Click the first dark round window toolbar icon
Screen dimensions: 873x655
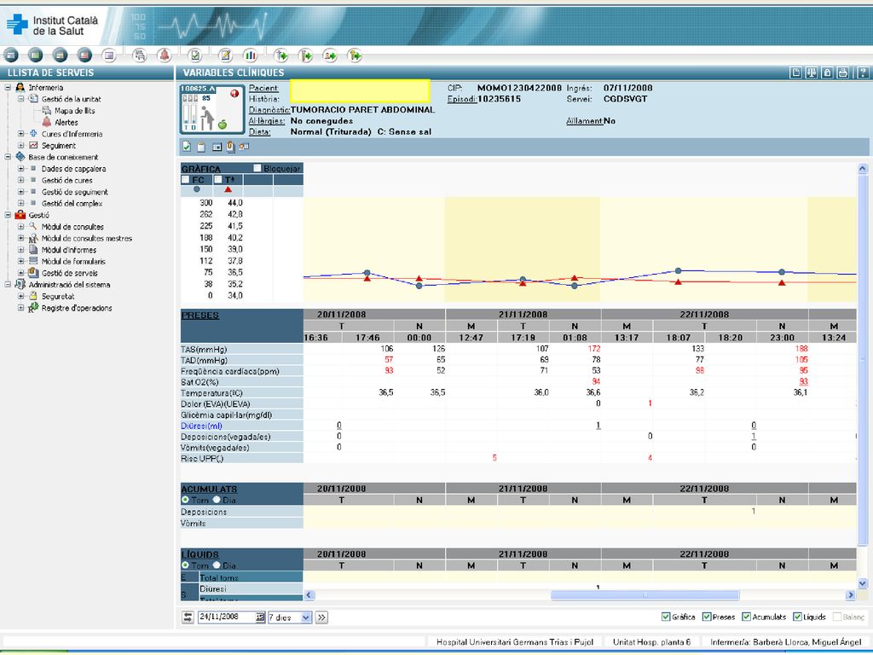11,55
